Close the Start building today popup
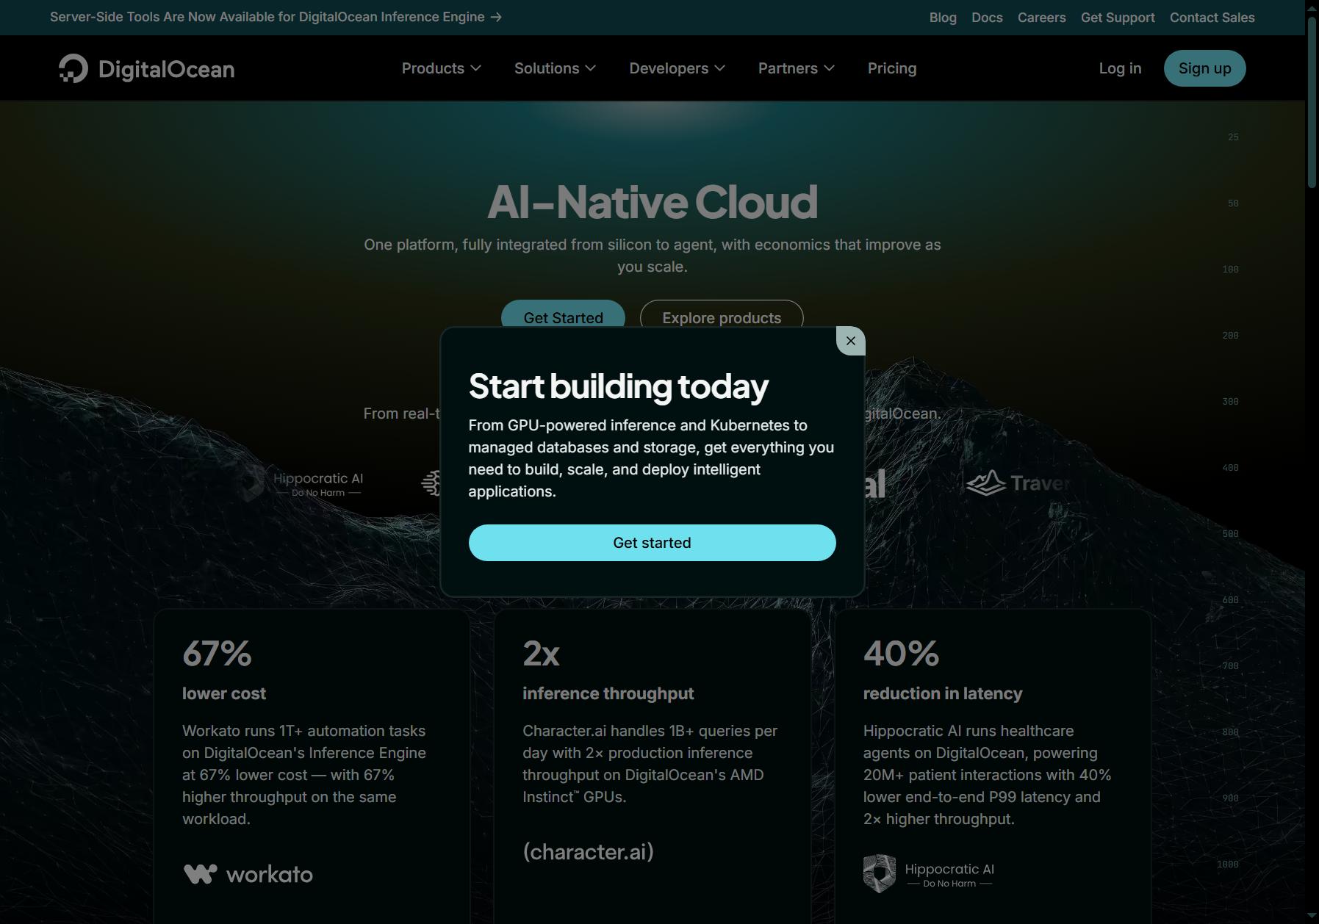Viewport: 1319px width, 924px height. point(851,341)
